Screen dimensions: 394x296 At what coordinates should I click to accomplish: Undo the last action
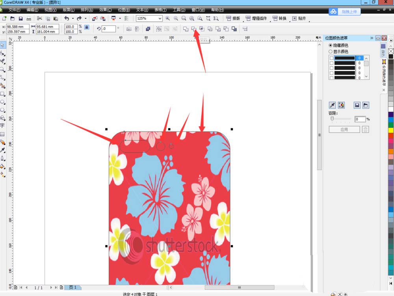click(67, 19)
